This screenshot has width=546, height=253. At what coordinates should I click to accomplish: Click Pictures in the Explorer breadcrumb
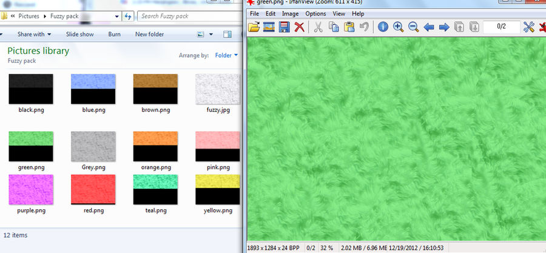point(29,16)
